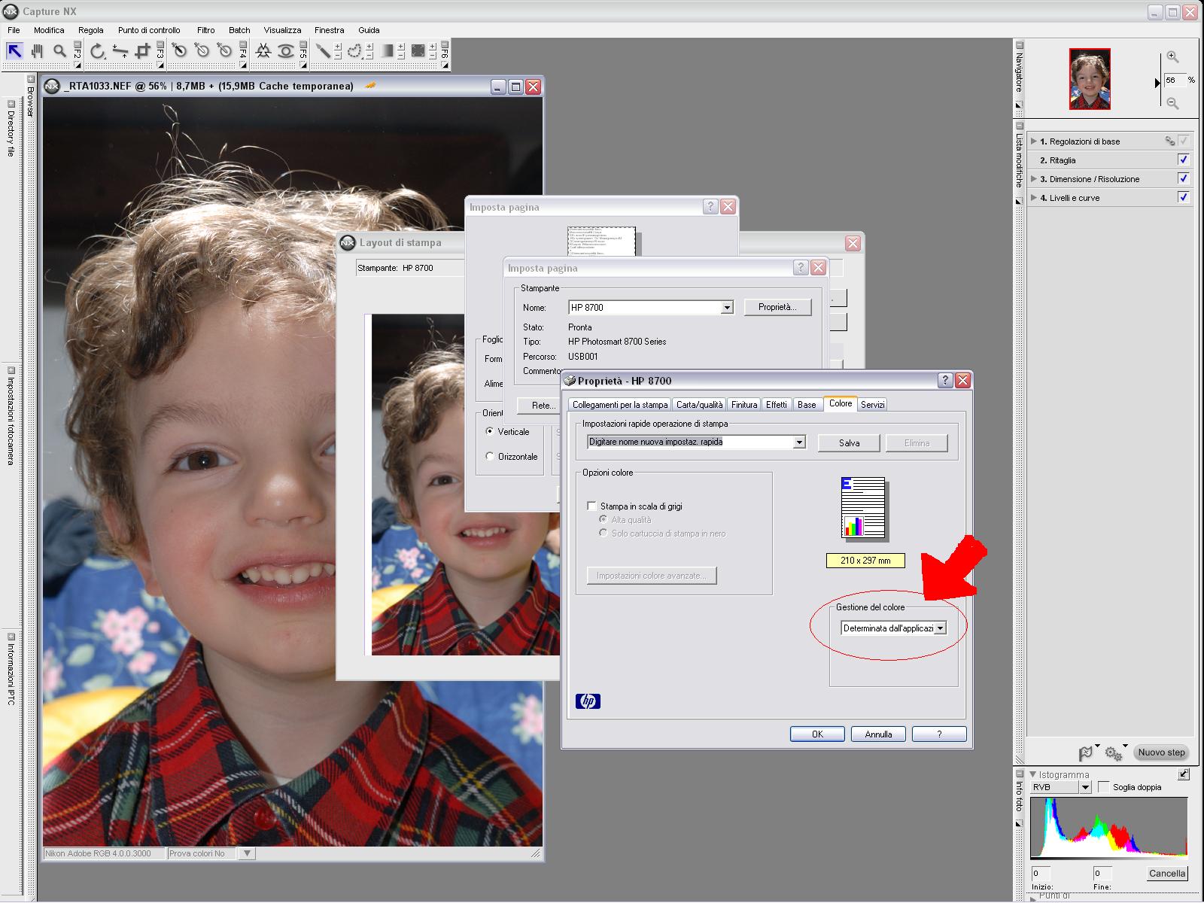1204x903 pixels.
Task: Select the Zoom magnifier tool
Action: (59, 51)
